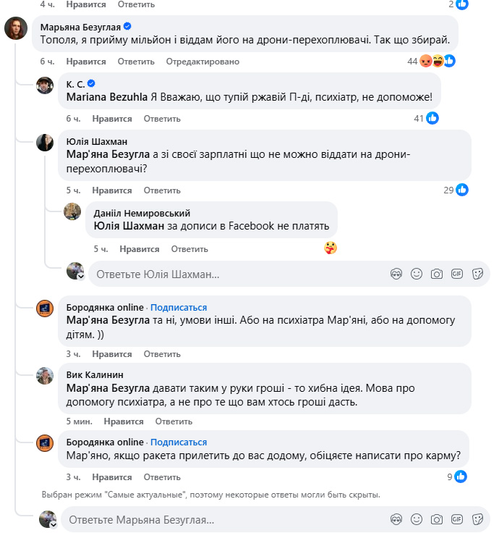The image size is (499, 533).
Task: Open Вик Калинин's profile picture
Action: click(x=45, y=376)
